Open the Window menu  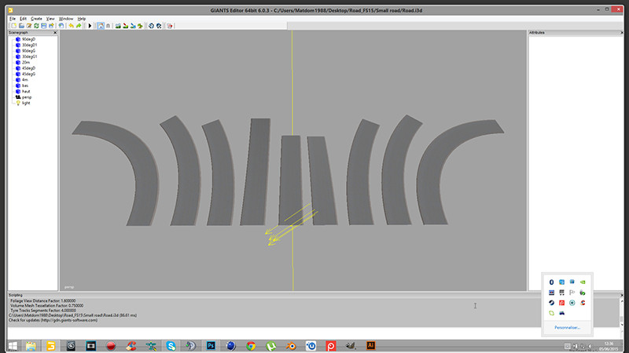point(67,17)
